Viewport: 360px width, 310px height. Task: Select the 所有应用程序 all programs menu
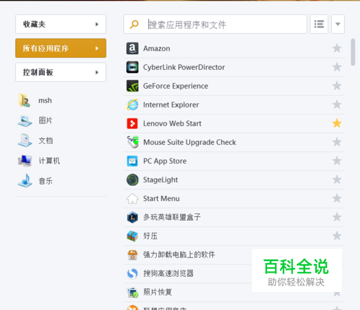60,48
